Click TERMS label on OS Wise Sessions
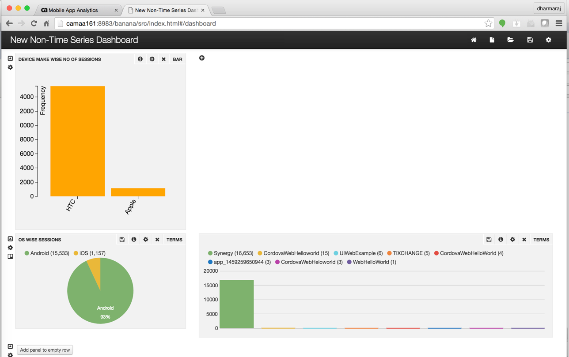This screenshot has width=569, height=357. [x=174, y=240]
